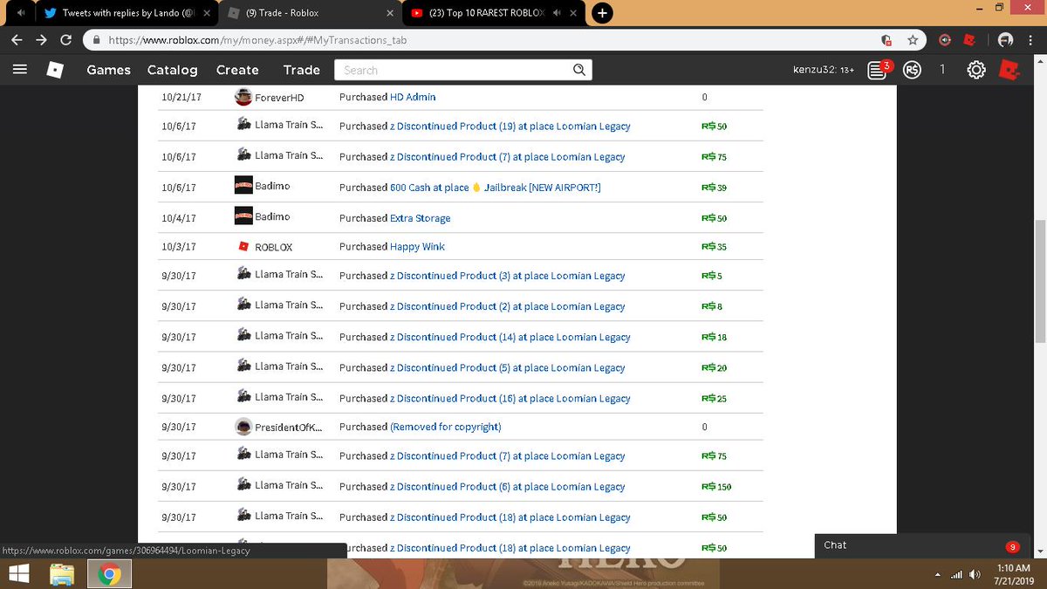
Task: Open the Extra Storage purchase link
Action: click(421, 218)
